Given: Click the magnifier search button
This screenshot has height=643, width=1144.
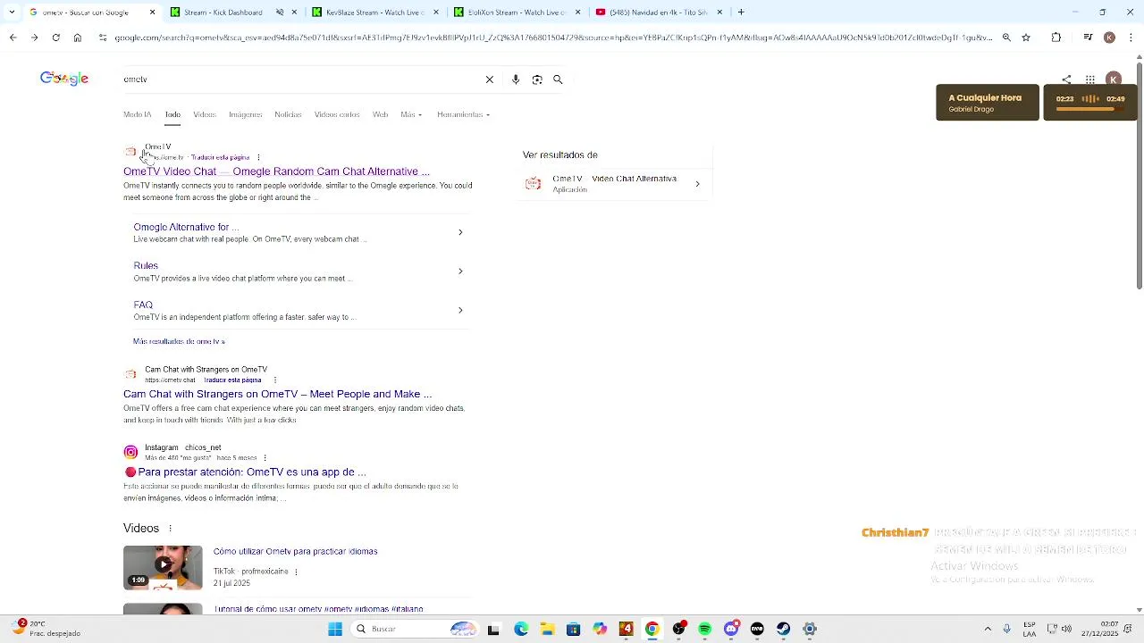Looking at the screenshot, I should coord(558,79).
